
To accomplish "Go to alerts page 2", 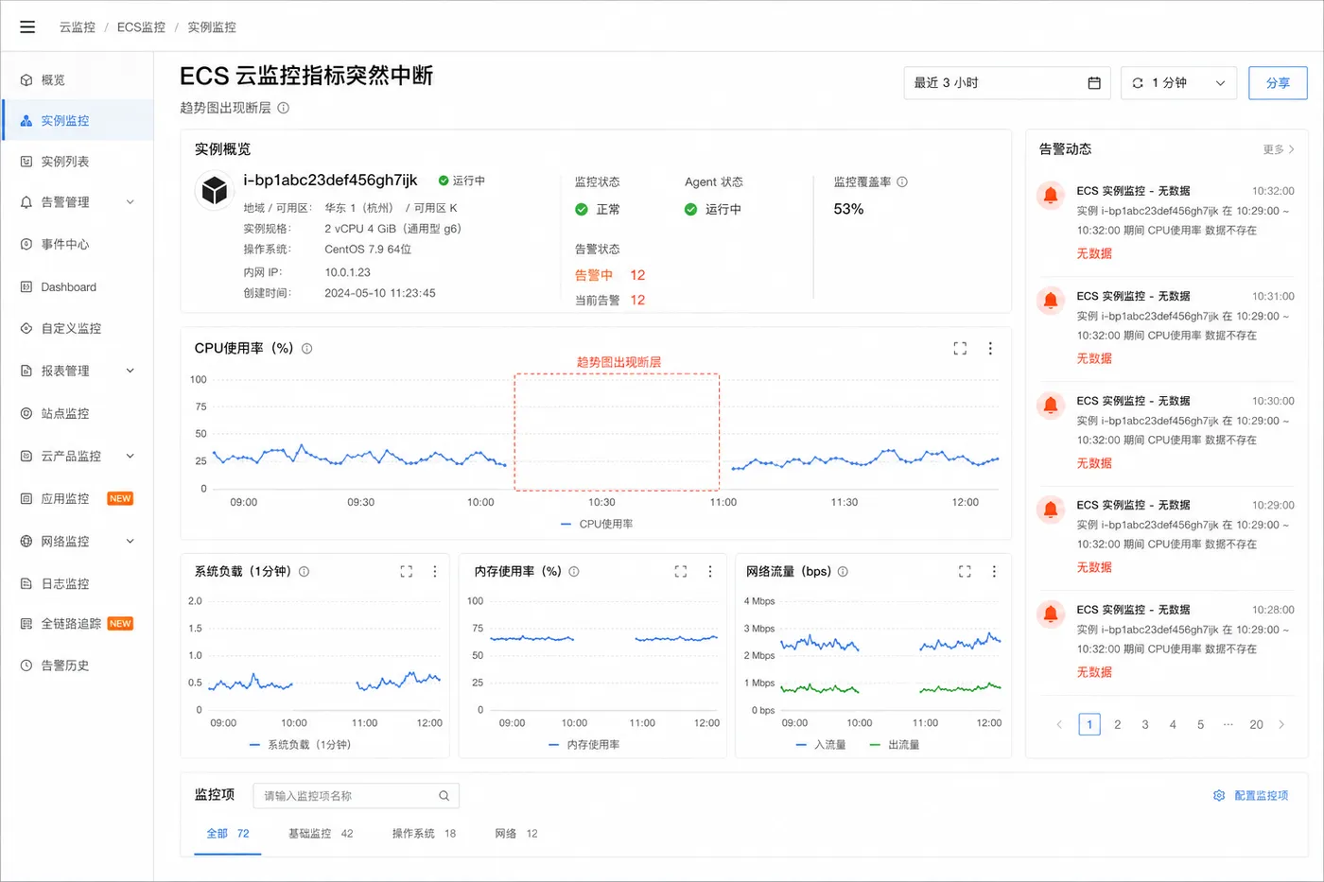I will pos(1117,725).
